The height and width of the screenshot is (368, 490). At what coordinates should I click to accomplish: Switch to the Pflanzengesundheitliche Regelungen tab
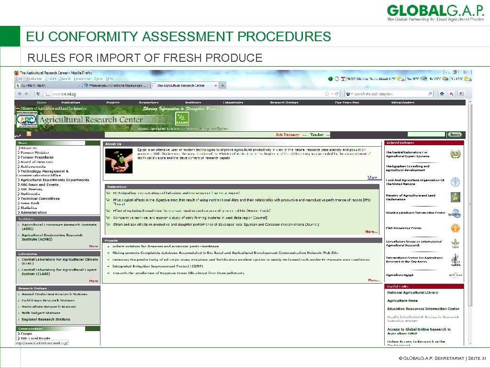(116, 85)
